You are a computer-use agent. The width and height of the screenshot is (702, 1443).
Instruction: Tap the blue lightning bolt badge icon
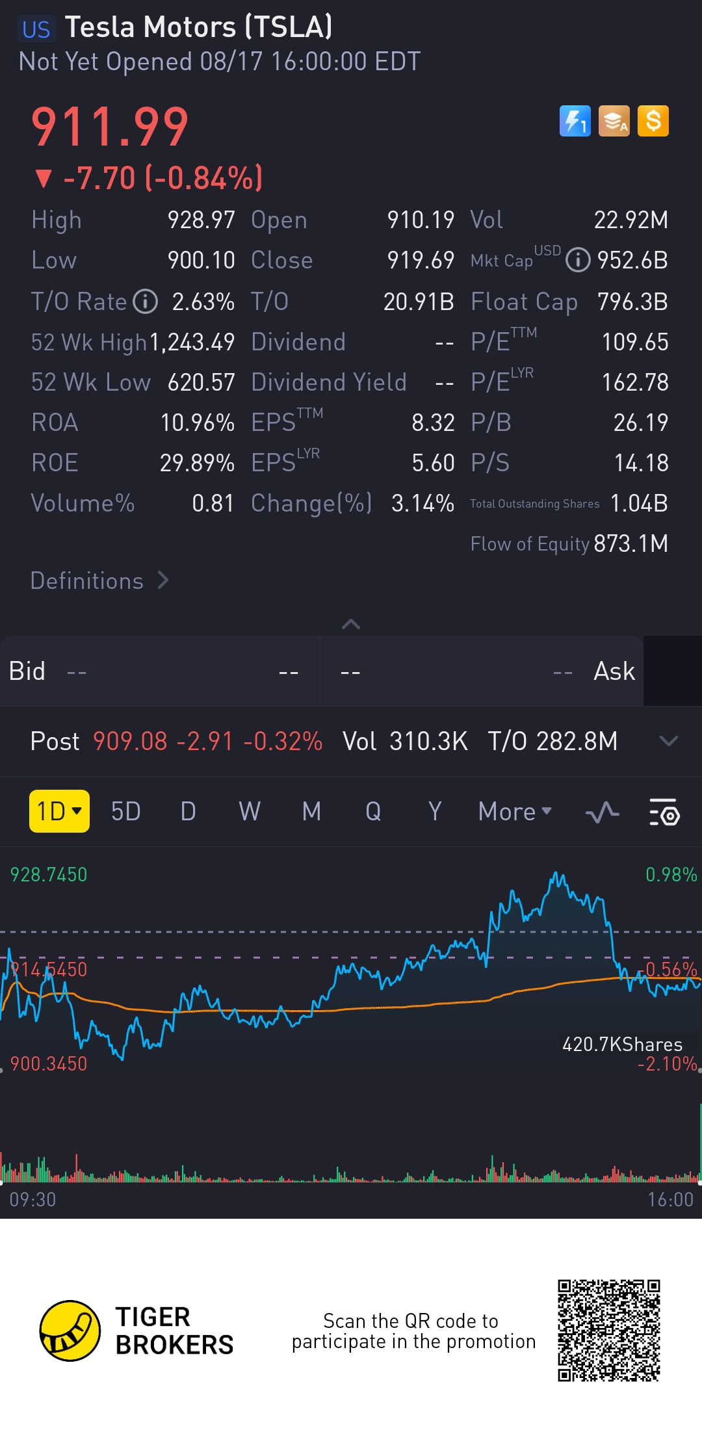pos(575,121)
